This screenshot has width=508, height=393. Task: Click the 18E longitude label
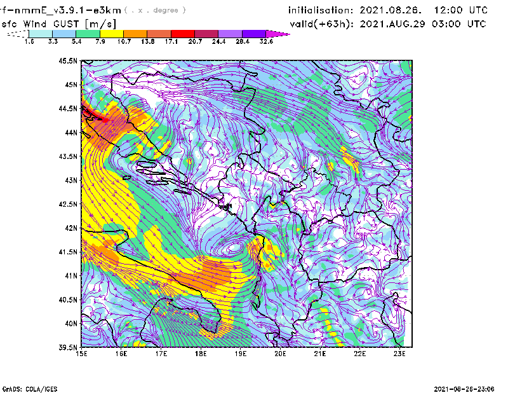coord(201,354)
